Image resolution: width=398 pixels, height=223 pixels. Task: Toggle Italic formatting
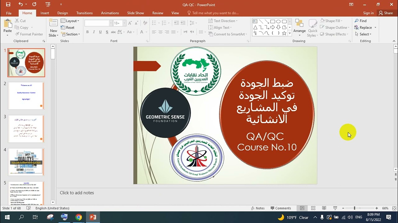tap(94, 32)
